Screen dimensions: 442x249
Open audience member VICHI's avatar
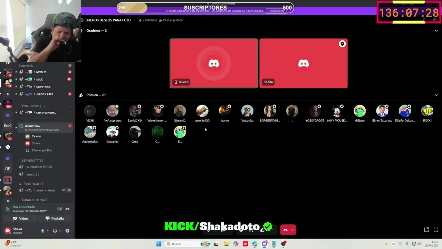click(x=90, y=111)
